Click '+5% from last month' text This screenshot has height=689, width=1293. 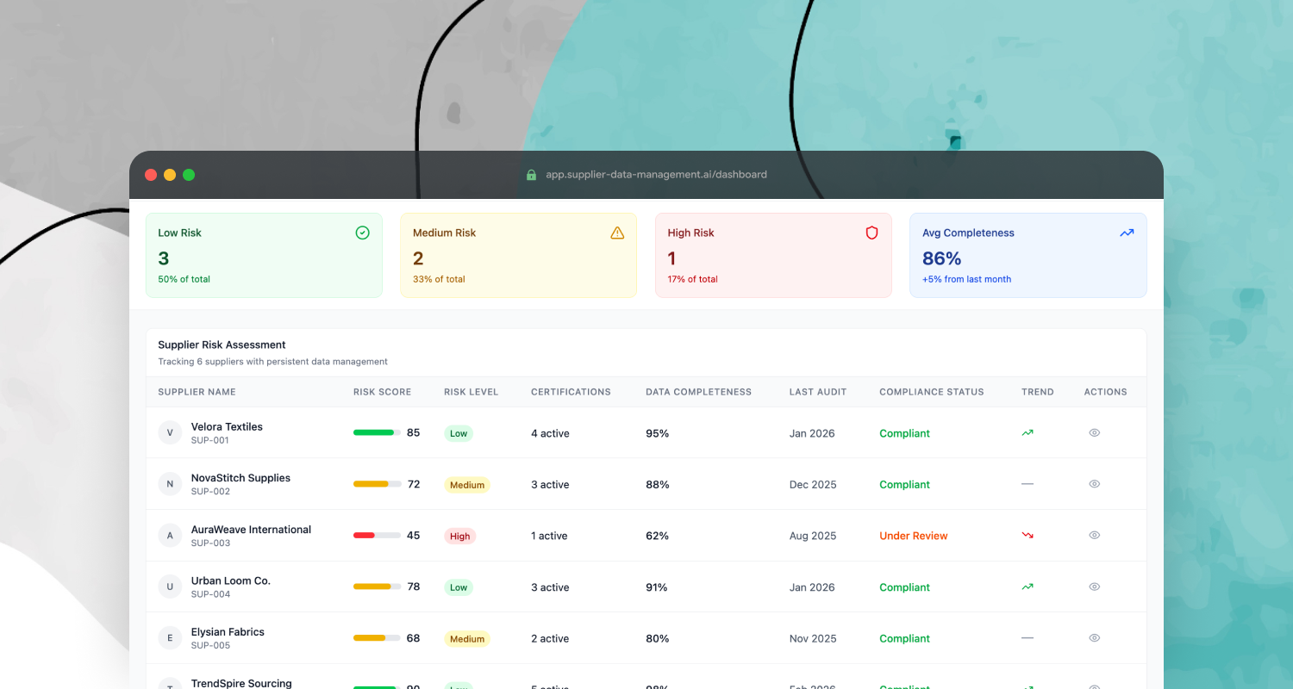[967, 279]
